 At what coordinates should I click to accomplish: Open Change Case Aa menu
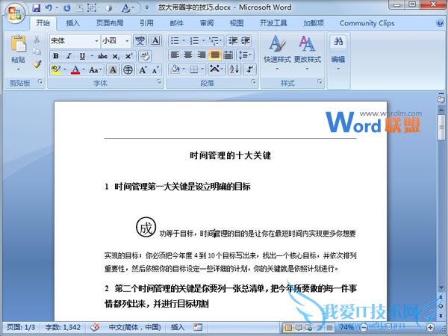pos(96,69)
